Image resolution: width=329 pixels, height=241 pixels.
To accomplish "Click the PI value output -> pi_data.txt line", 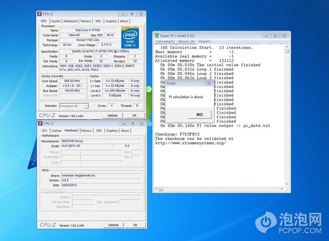I will pos(215,126).
